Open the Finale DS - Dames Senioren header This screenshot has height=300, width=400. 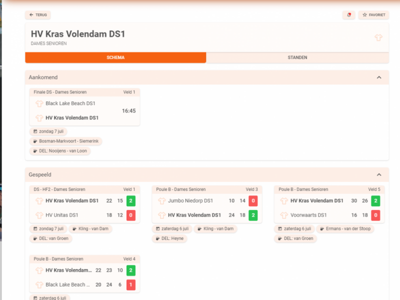click(84, 92)
